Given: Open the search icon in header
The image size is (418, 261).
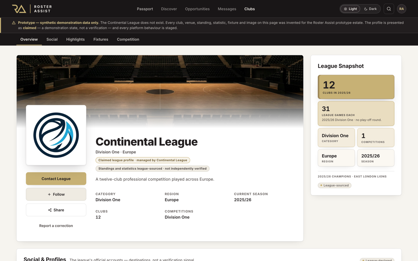Looking at the screenshot, I should pos(389,9).
